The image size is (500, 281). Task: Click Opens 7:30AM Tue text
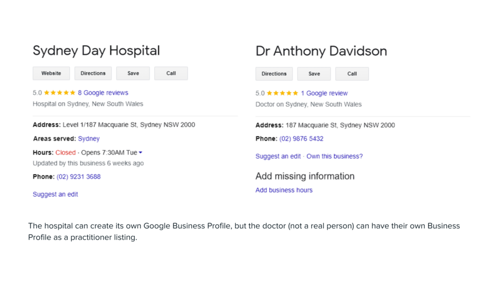coord(109,153)
